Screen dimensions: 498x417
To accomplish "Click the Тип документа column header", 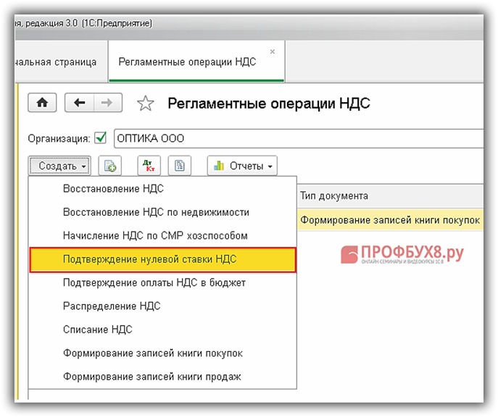I will (x=333, y=195).
